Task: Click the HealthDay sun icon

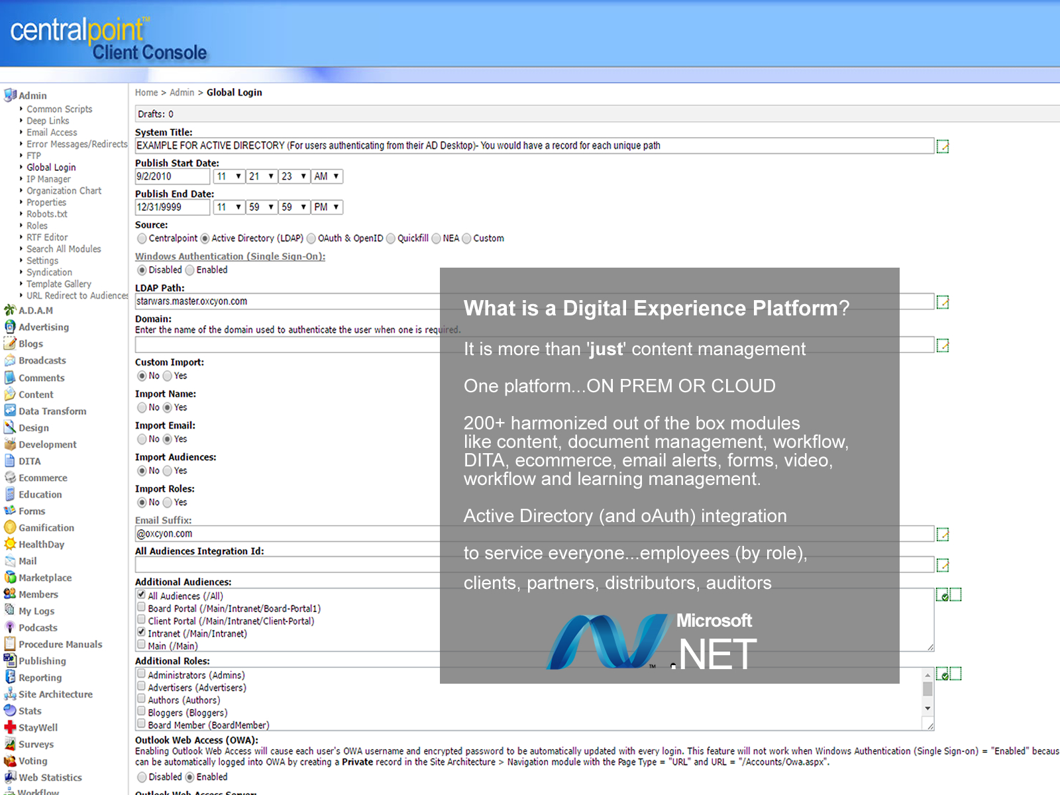Action: click(10, 544)
